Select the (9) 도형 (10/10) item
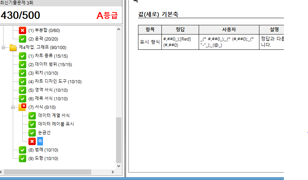This screenshot has width=308, height=180. [43, 158]
